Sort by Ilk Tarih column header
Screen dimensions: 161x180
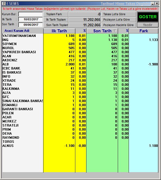(x=59, y=31)
